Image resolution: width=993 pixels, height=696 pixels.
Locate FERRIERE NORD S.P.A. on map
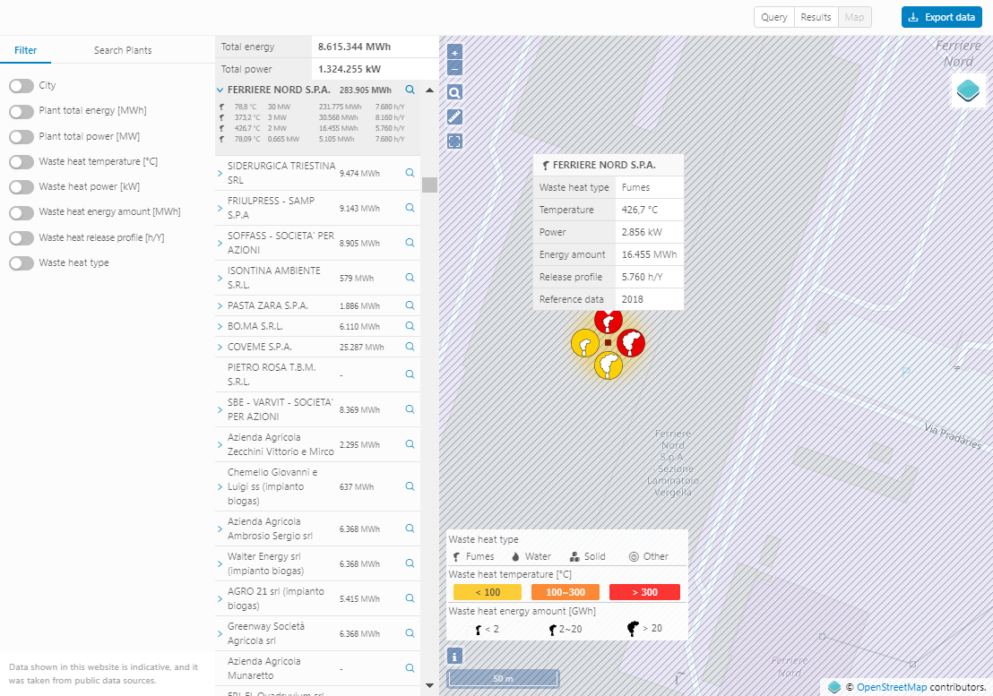pos(410,90)
